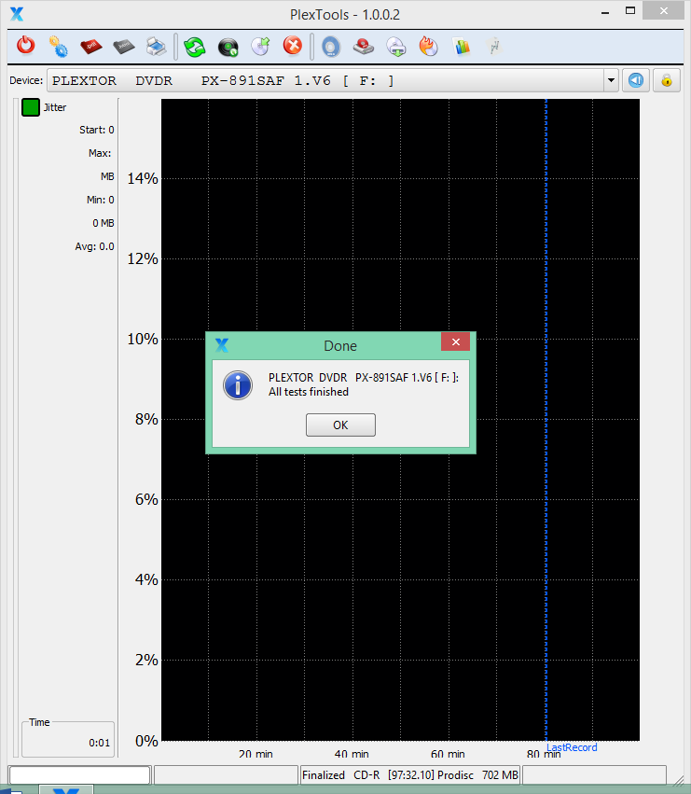Open the colored bar chart icon
The width and height of the screenshot is (691, 794).
pyautogui.click(x=462, y=47)
